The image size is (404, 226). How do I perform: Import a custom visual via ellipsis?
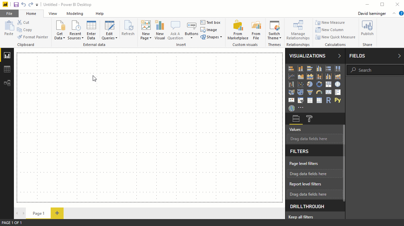pos(301,108)
